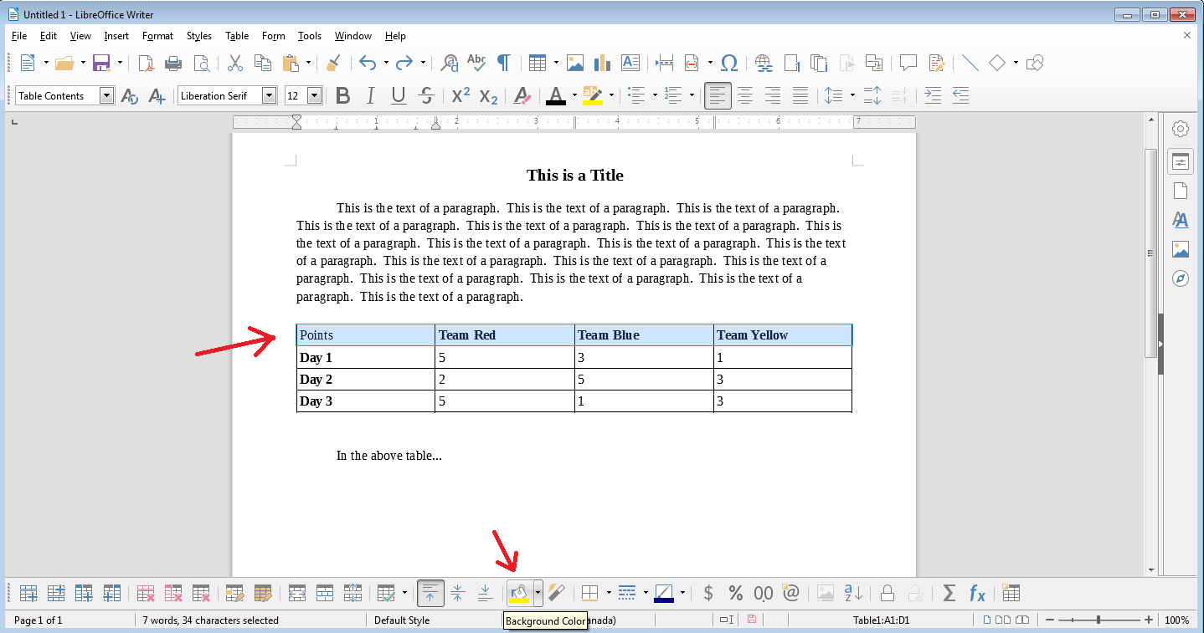Toggle Formatting Marks pilcrow
This screenshot has height=633, width=1204.
pyautogui.click(x=504, y=63)
